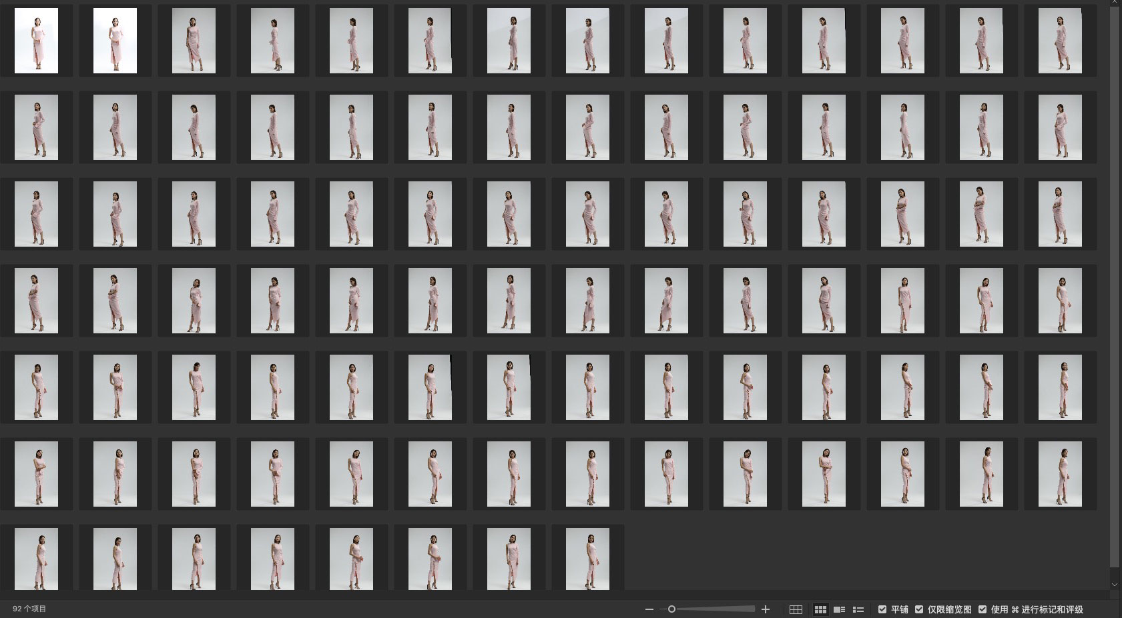
Task: Switch to details view layout
Action: click(840, 609)
